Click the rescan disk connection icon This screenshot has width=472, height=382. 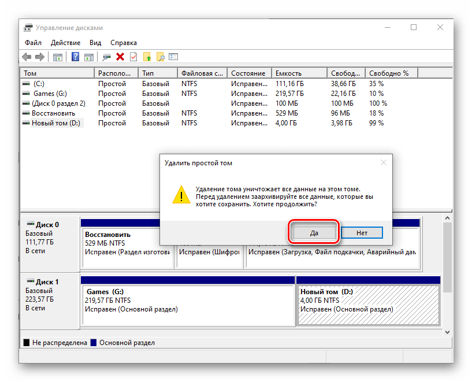tap(106, 57)
